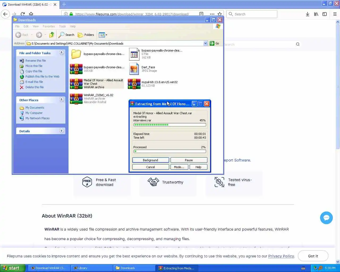Image resolution: width=340 pixels, height=272 pixels.
Task: Click the Forward arrow in Downloads window
Action: 39,35
